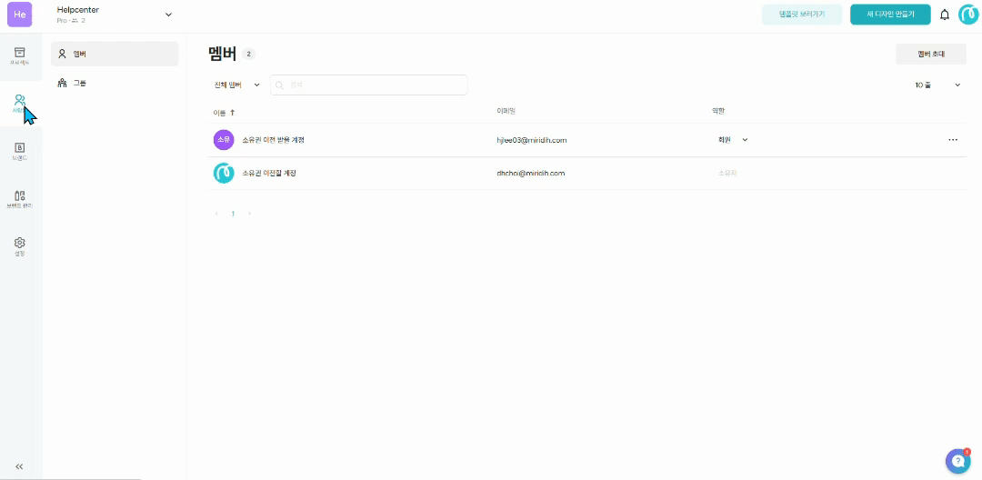Open the 브랜드 section icon
Screen dimensions: 982x480
coord(19,151)
